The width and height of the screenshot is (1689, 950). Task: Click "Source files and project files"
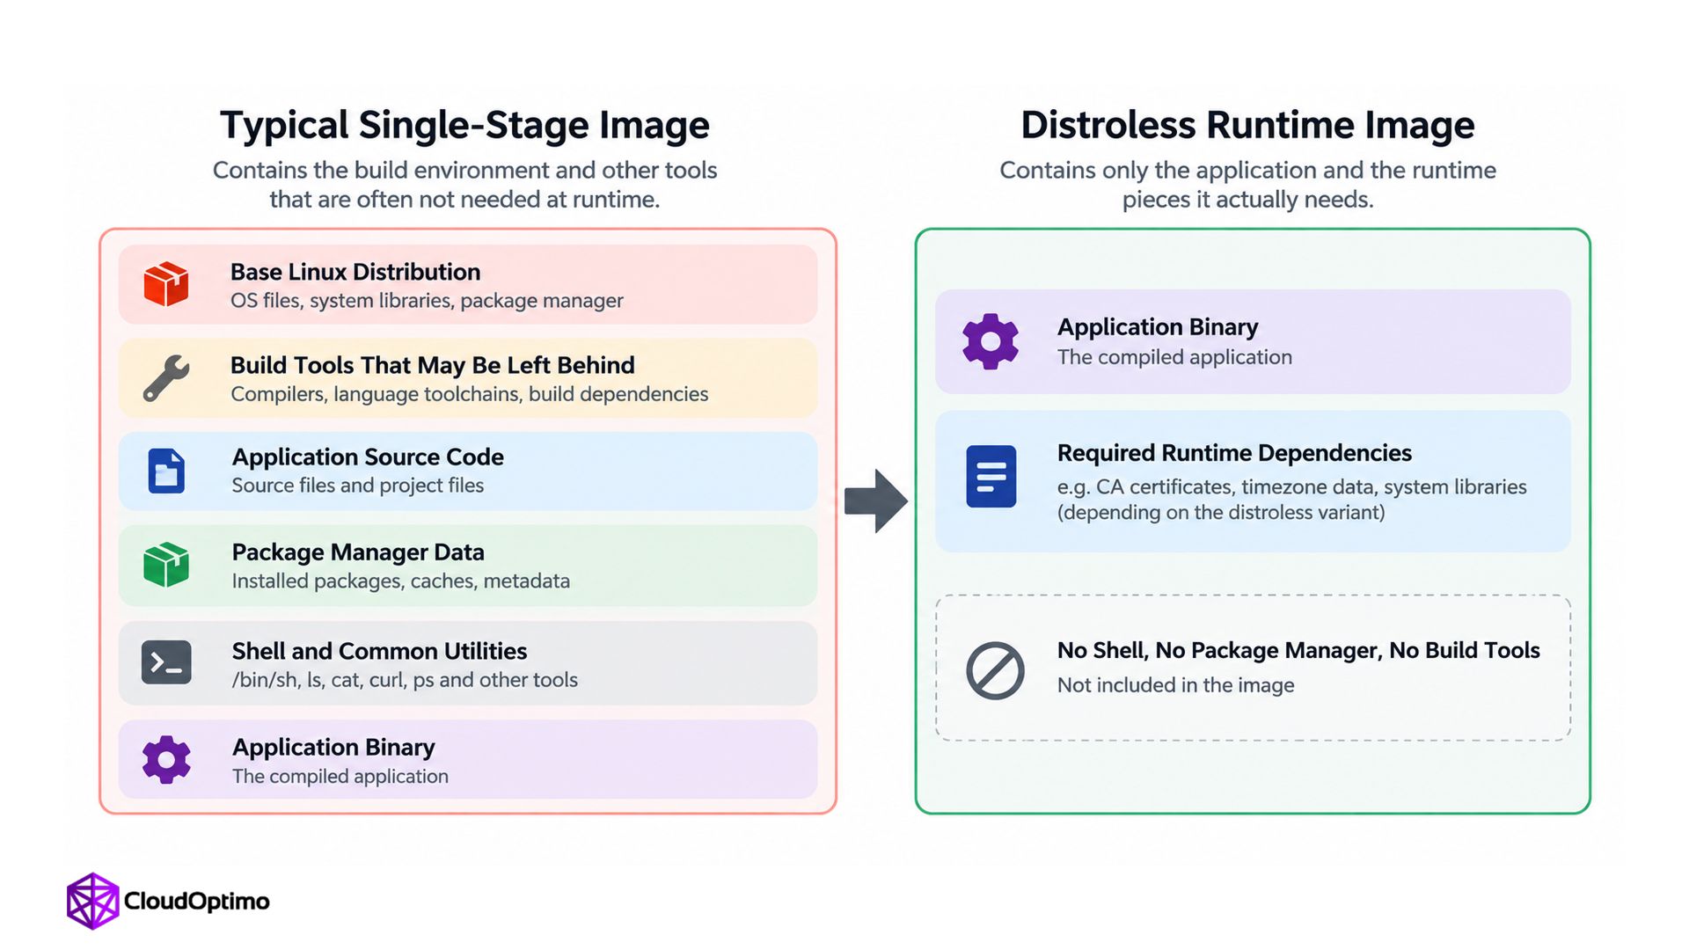pos(358,486)
